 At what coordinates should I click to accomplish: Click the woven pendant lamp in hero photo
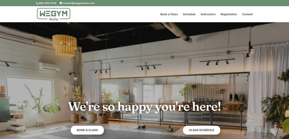65,45
